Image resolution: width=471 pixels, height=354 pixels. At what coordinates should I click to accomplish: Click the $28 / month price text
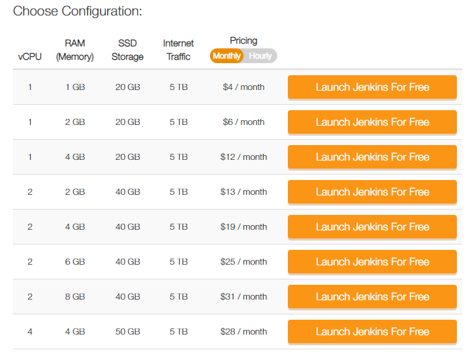(244, 331)
